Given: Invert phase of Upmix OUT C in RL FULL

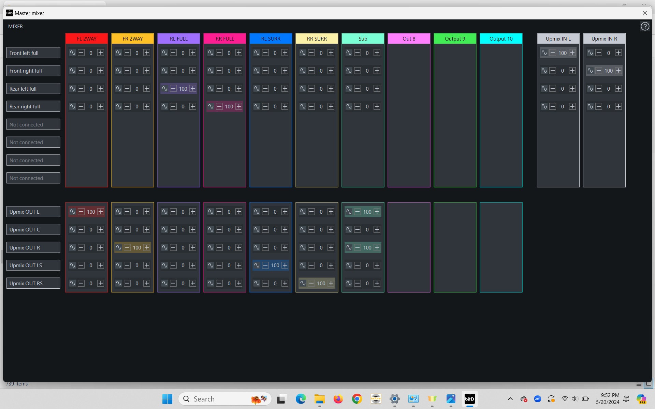Looking at the screenshot, I should click(x=164, y=229).
